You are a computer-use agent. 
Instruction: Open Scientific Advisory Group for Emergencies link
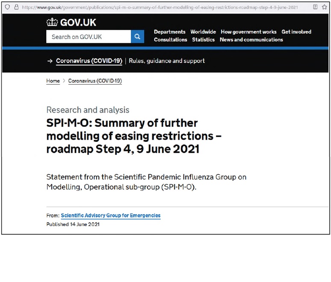111,216
